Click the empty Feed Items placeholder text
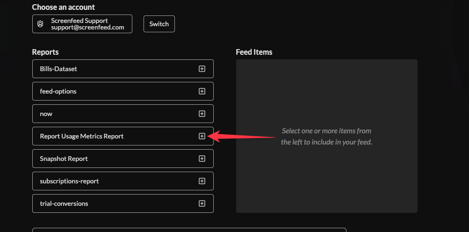469x232 pixels. coord(326,137)
